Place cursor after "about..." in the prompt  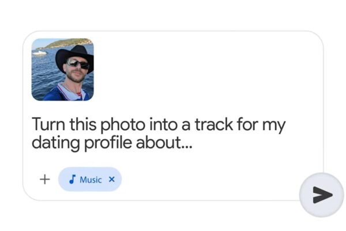pyautogui.click(x=193, y=144)
